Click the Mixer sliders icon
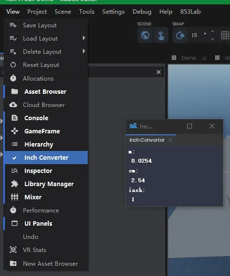 point(15,197)
